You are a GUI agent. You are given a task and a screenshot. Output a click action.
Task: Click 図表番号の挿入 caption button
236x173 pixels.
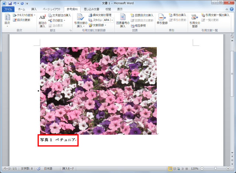pos(123,21)
